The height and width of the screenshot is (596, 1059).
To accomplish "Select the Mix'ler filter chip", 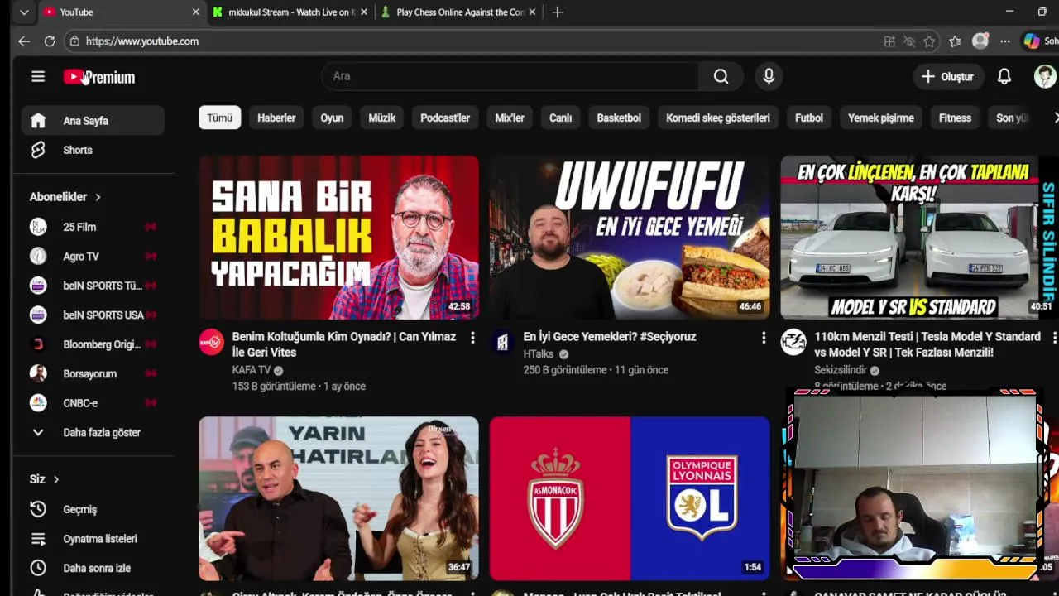I will [510, 118].
